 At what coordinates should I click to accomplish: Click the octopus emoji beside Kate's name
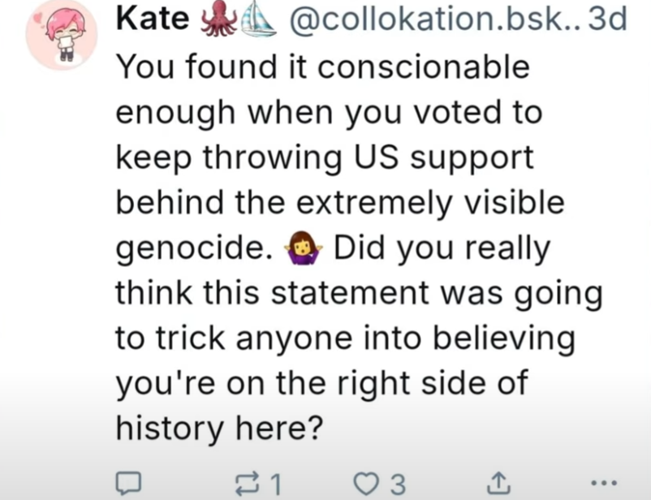(x=218, y=19)
